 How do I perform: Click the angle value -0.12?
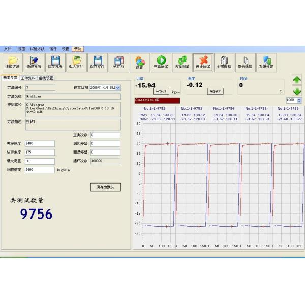pos(194,85)
